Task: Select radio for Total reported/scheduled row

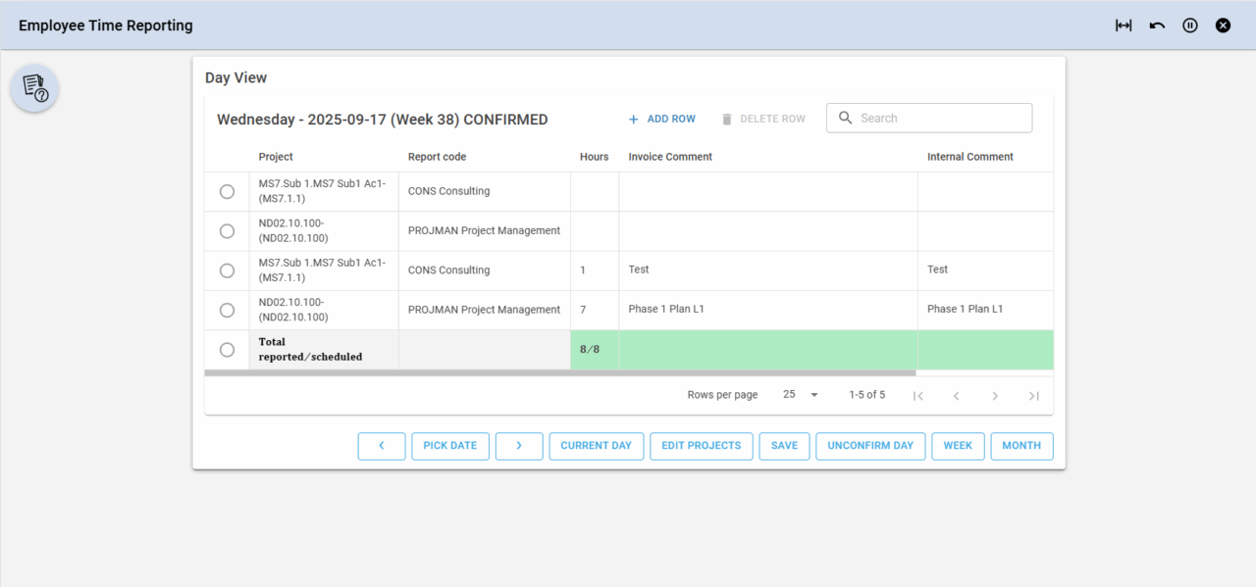Action: (x=227, y=350)
